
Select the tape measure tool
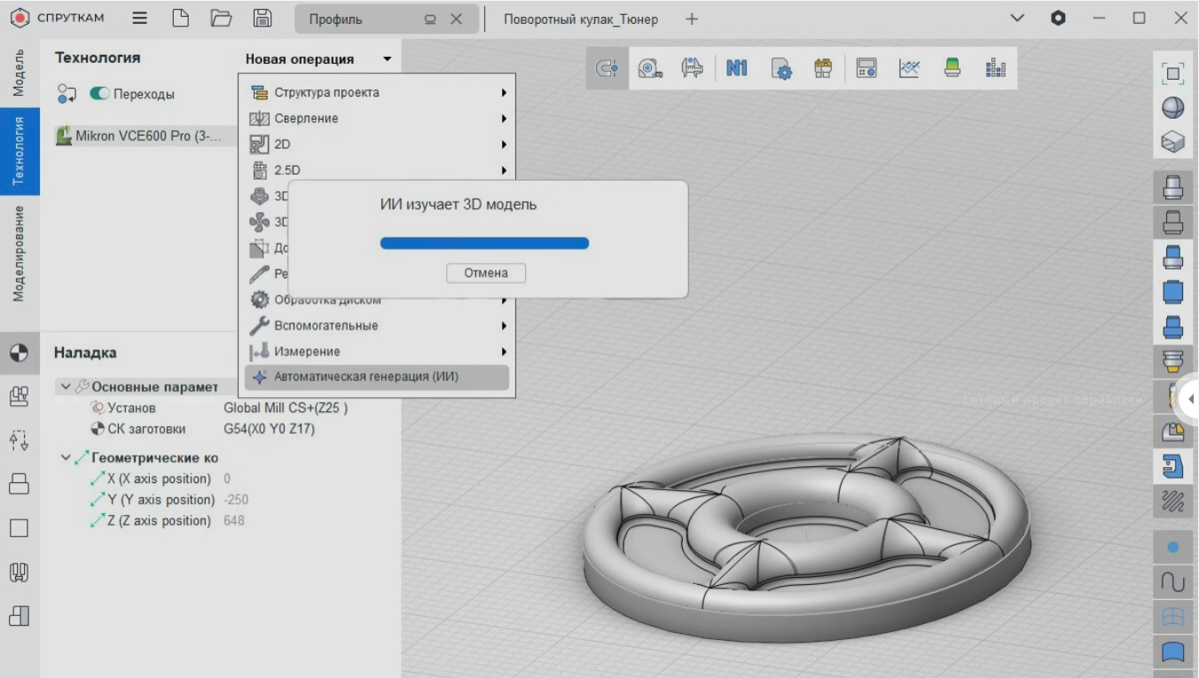pyautogui.click(x=650, y=68)
